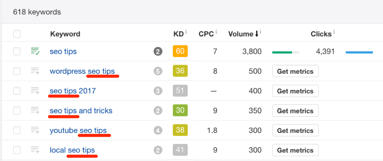The width and height of the screenshot is (383, 161).
Task: Sort table by CPC column header
Action: coord(206,34)
